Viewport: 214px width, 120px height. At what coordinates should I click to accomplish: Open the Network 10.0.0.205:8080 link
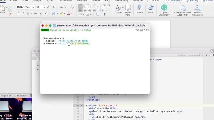point(74,44)
